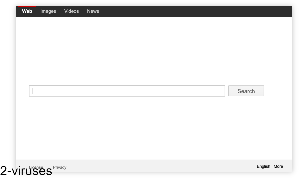Submit a query using the Search button

[246, 91]
